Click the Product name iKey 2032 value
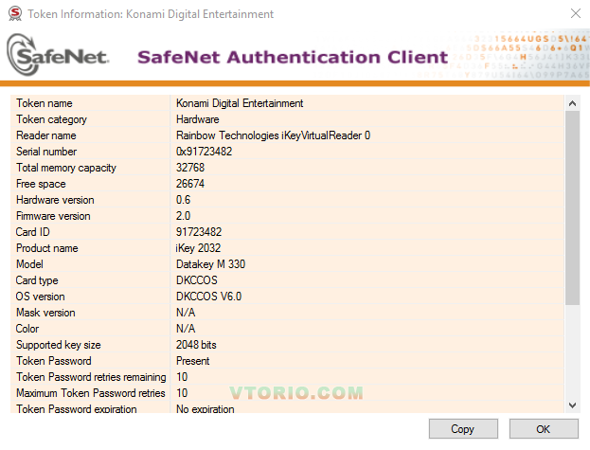590x450 pixels. point(198,248)
